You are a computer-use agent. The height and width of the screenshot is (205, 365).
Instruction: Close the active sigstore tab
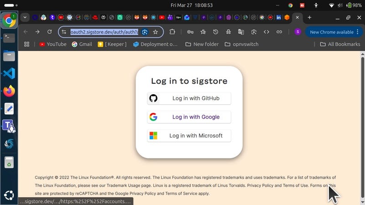click(x=297, y=17)
